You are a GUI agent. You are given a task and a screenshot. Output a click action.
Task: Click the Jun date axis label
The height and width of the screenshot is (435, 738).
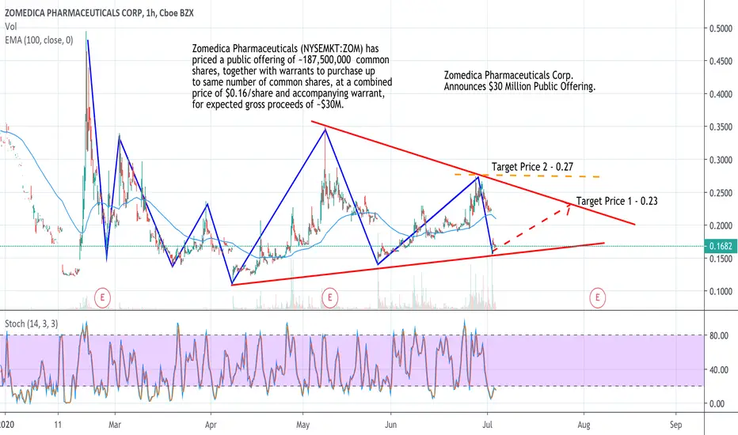tap(390, 425)
